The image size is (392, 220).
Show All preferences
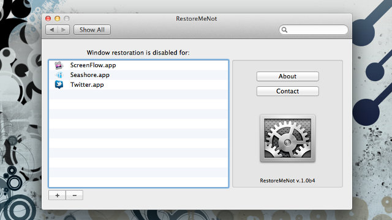[x=92, y=30]
